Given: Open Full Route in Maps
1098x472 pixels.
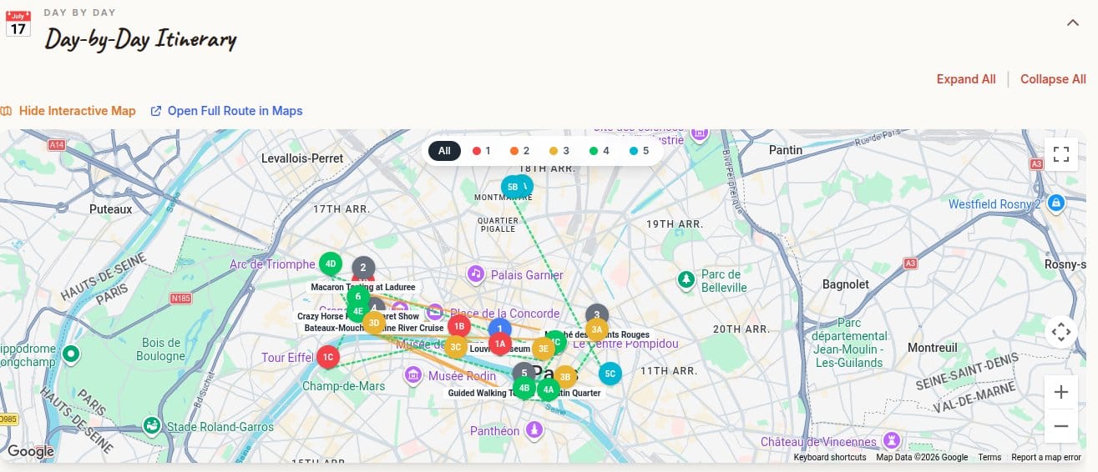Looking at the screenshot, I should (x=226, y=111).
